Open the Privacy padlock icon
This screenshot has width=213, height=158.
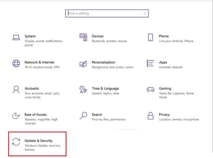[151, 116]
